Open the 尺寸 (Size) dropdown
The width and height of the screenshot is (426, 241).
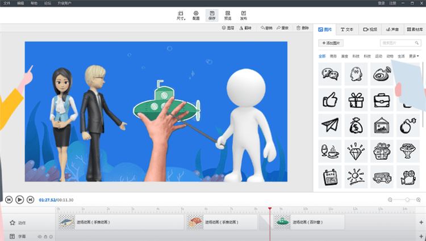(x=181, y=15)
